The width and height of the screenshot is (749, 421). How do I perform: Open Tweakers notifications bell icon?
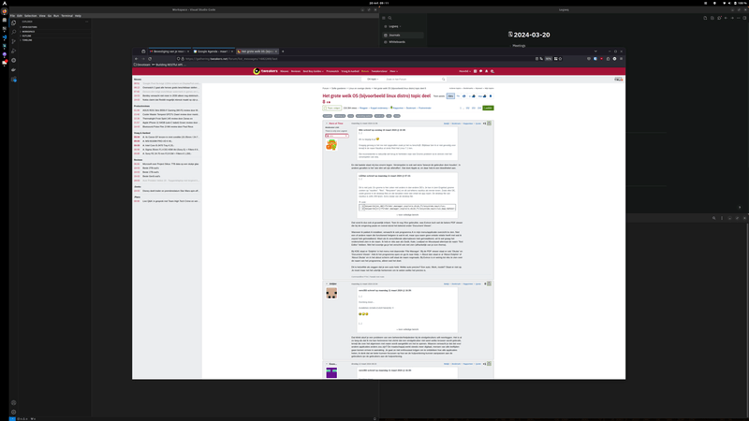pyautogui.click(x=486, y=71)
